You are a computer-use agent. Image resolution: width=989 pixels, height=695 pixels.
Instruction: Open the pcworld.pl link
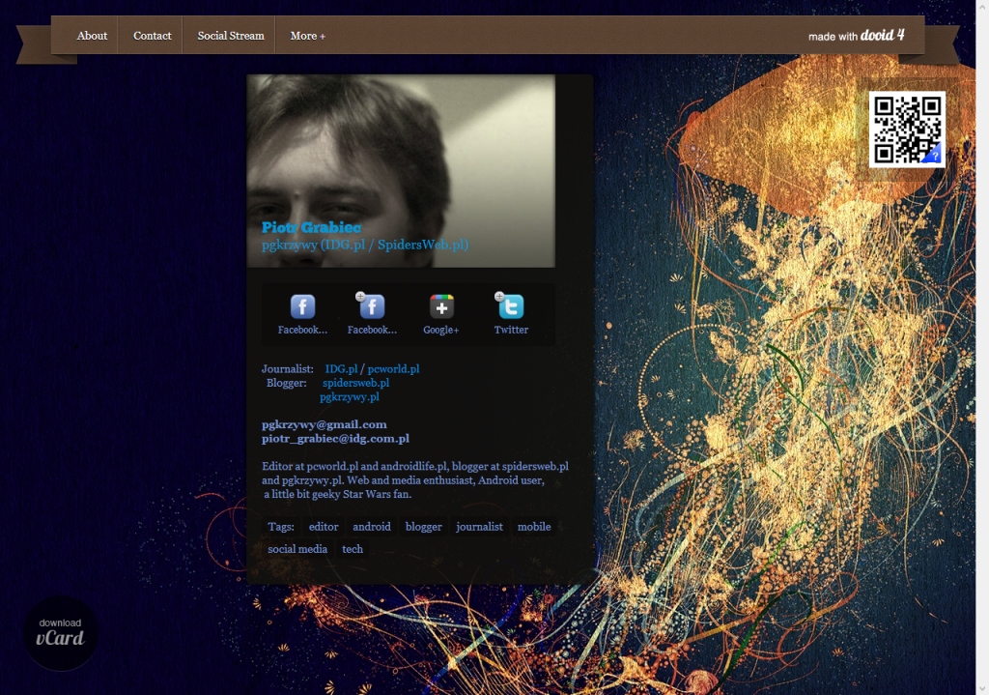point(394,368)
